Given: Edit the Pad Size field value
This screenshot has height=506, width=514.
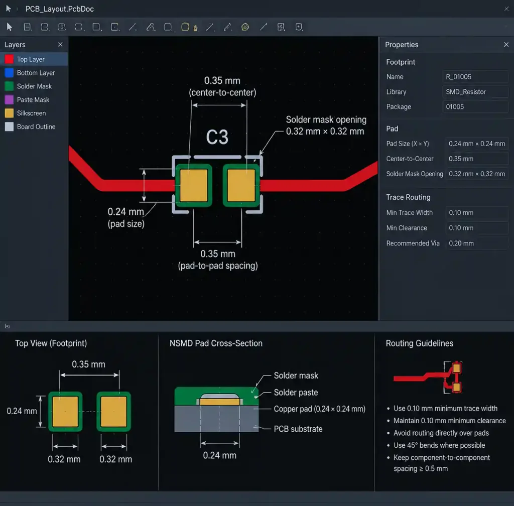Looking at the screenshot, I should 477,144.
